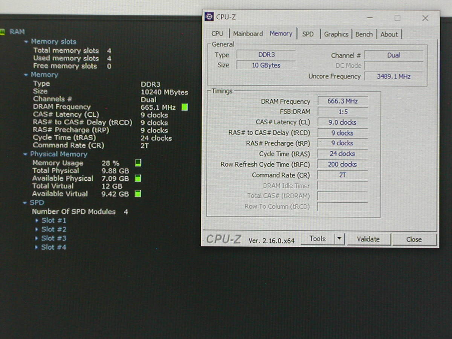Open the Tools dropdown arrow in CPU-Z
Screen dimensions: 452x339
[x=339, y=239]
